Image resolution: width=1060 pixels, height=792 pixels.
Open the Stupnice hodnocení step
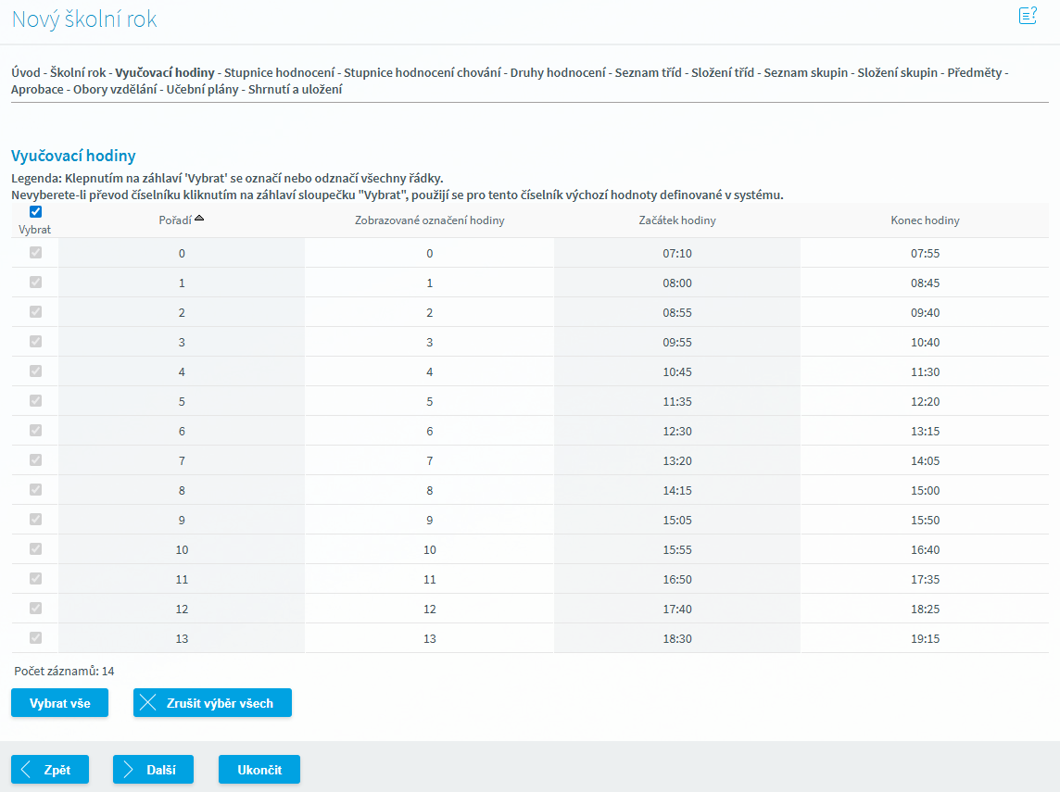click(280, 72)
